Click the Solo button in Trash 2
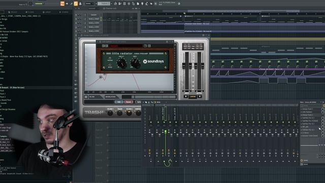Viewport: 325px width, 183px height. pyautogui.click(x=119, y=102)
